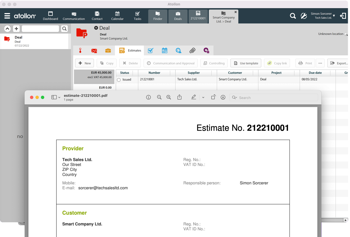Show PDF file info using the info icon
This screenshot has width=350, height=237.
point(148,97)
